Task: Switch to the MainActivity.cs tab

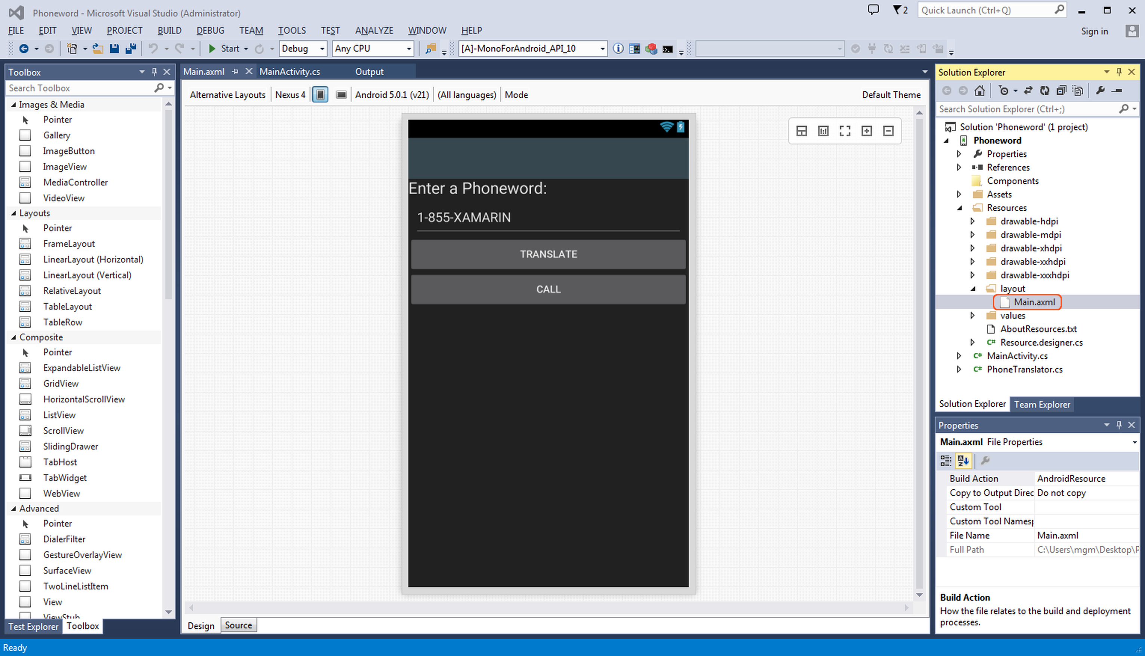Action: coord(290,72)
